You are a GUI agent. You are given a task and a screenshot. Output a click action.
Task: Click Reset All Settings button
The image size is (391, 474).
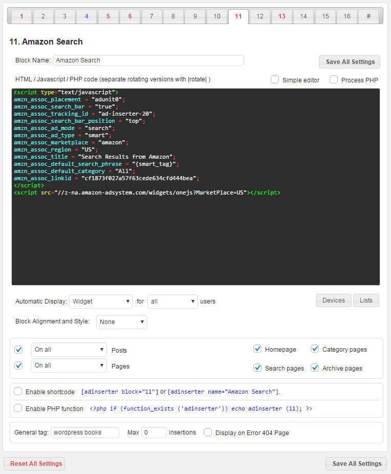(x=34, y=464)
